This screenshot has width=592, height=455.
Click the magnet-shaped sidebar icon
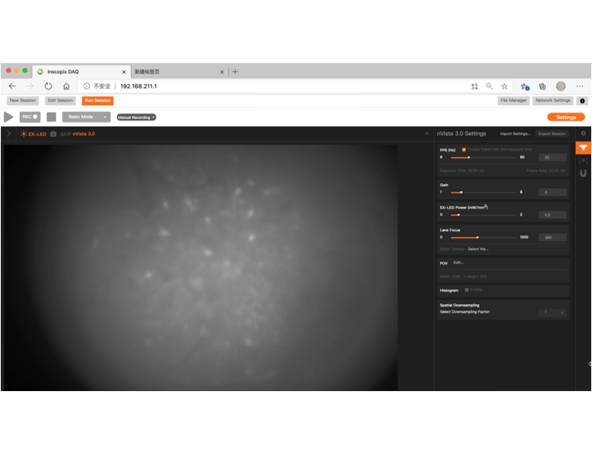click(583, 173)
